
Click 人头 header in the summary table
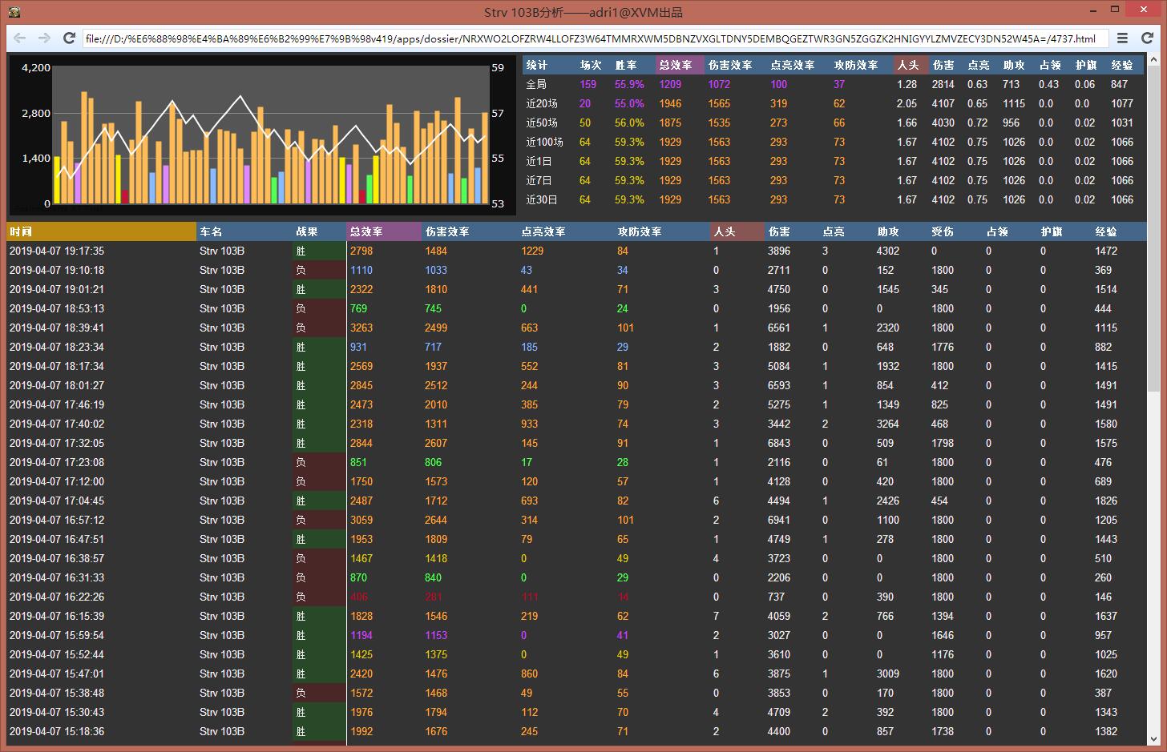(x=911, y=65)
